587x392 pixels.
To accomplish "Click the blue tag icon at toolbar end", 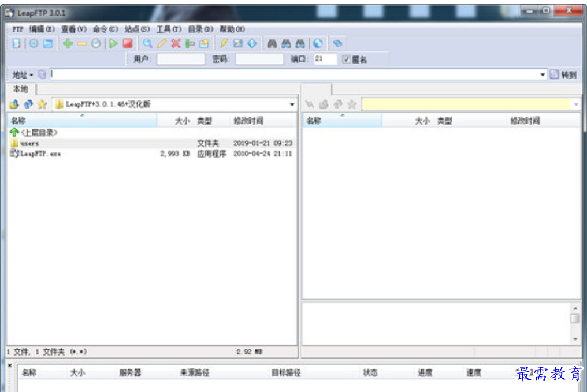I will pos(337,43).
